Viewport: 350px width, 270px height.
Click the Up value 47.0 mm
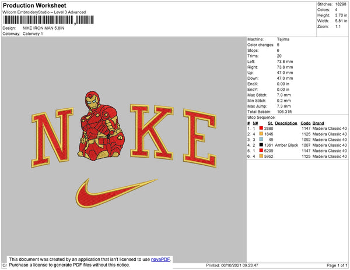(285, 73)
